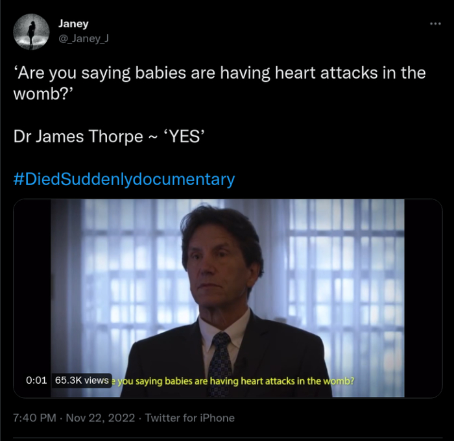Image resolution: width=454 pixels, height=441 pixels.
Task: Click the Nov 22, 2022 date
Action: pos(102,418)
